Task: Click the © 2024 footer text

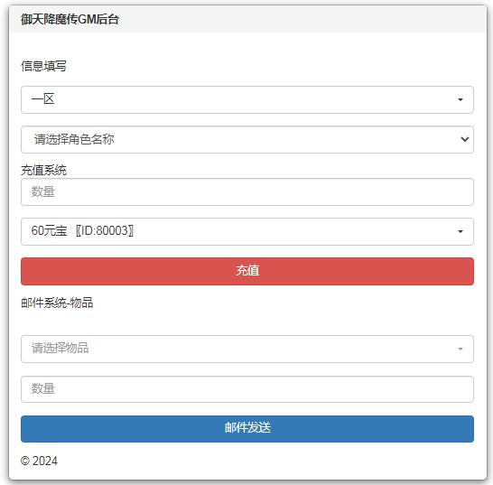Action: [39, 461]
